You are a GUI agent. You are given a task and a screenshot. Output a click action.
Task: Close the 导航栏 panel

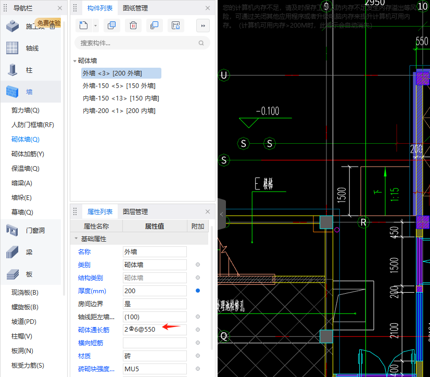click(60, 8)
